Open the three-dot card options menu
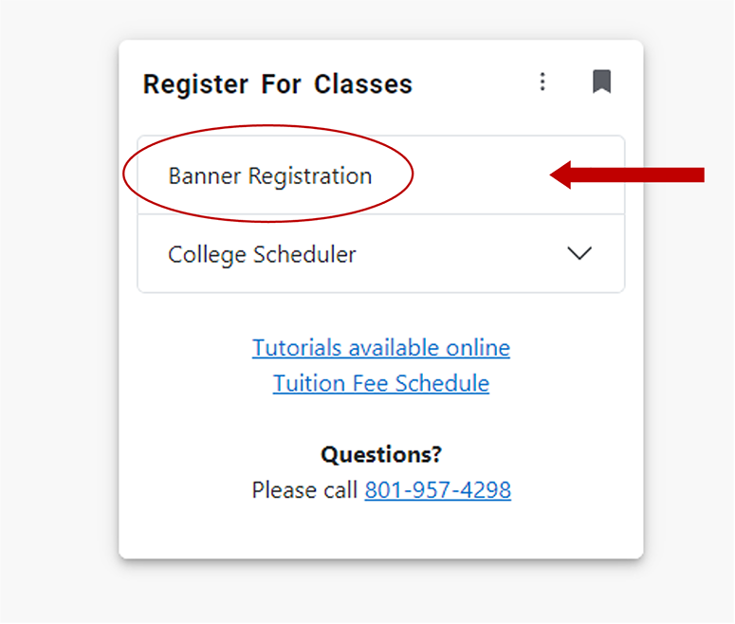 (542, 83)
